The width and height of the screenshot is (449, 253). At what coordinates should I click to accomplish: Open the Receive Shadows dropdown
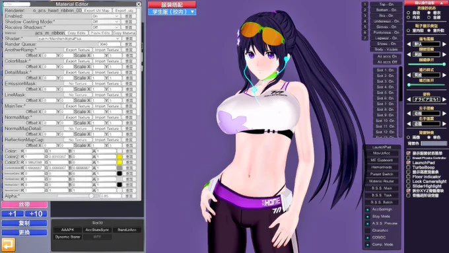(106, 27)
